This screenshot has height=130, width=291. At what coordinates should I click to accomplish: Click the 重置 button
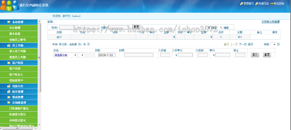tap(267, 55)
